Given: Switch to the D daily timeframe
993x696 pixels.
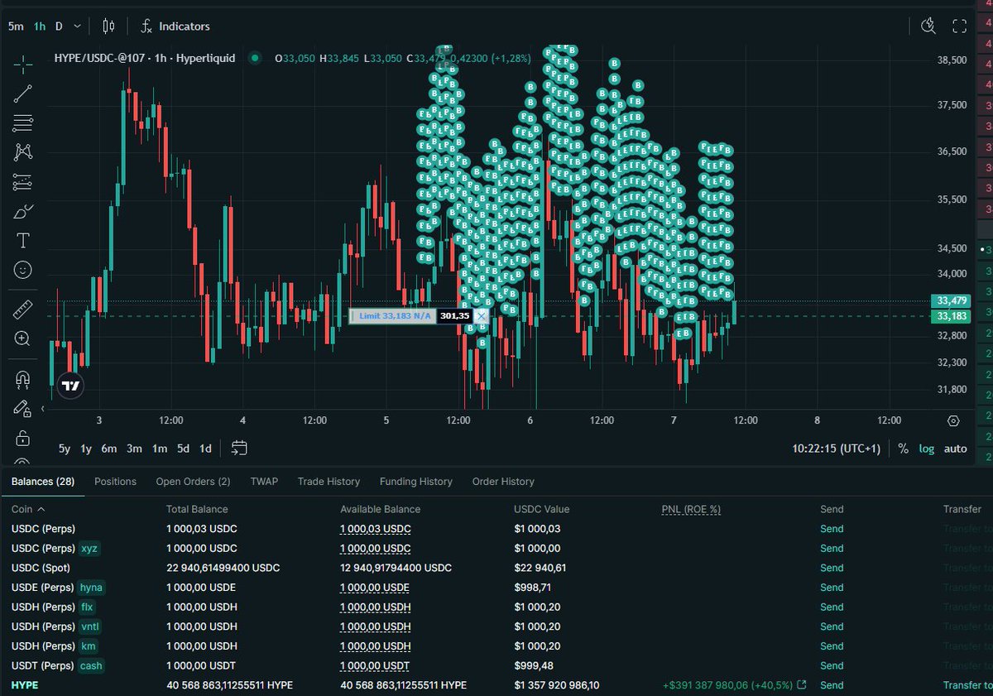Looking at the screenshot, I should tap(59, 26).
